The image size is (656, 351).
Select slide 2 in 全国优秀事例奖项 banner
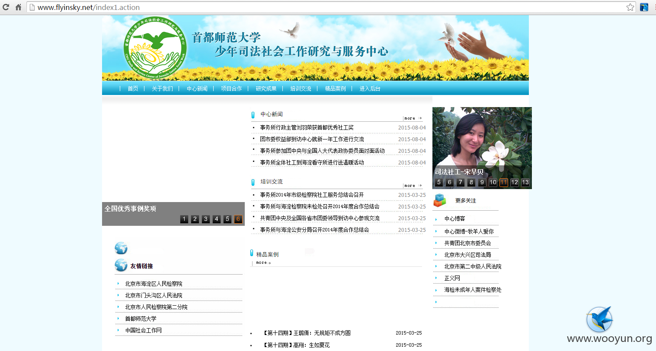point(195,219)
